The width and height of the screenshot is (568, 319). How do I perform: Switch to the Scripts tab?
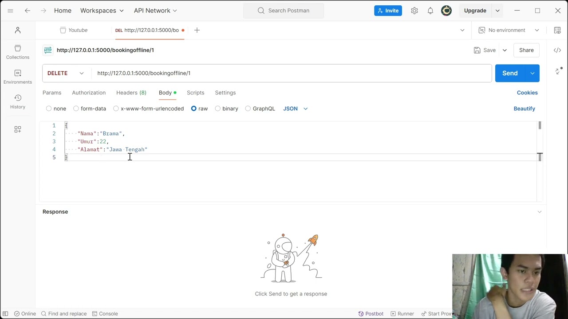click(196, 93)
